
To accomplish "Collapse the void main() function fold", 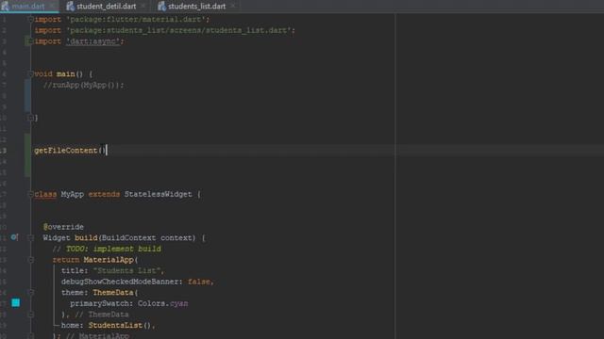I will click(x=31, y=73).
